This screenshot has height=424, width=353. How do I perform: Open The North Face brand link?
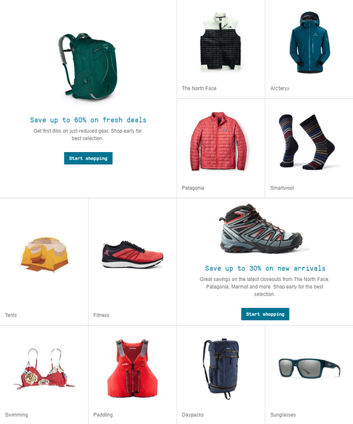(x=199, y=88)
